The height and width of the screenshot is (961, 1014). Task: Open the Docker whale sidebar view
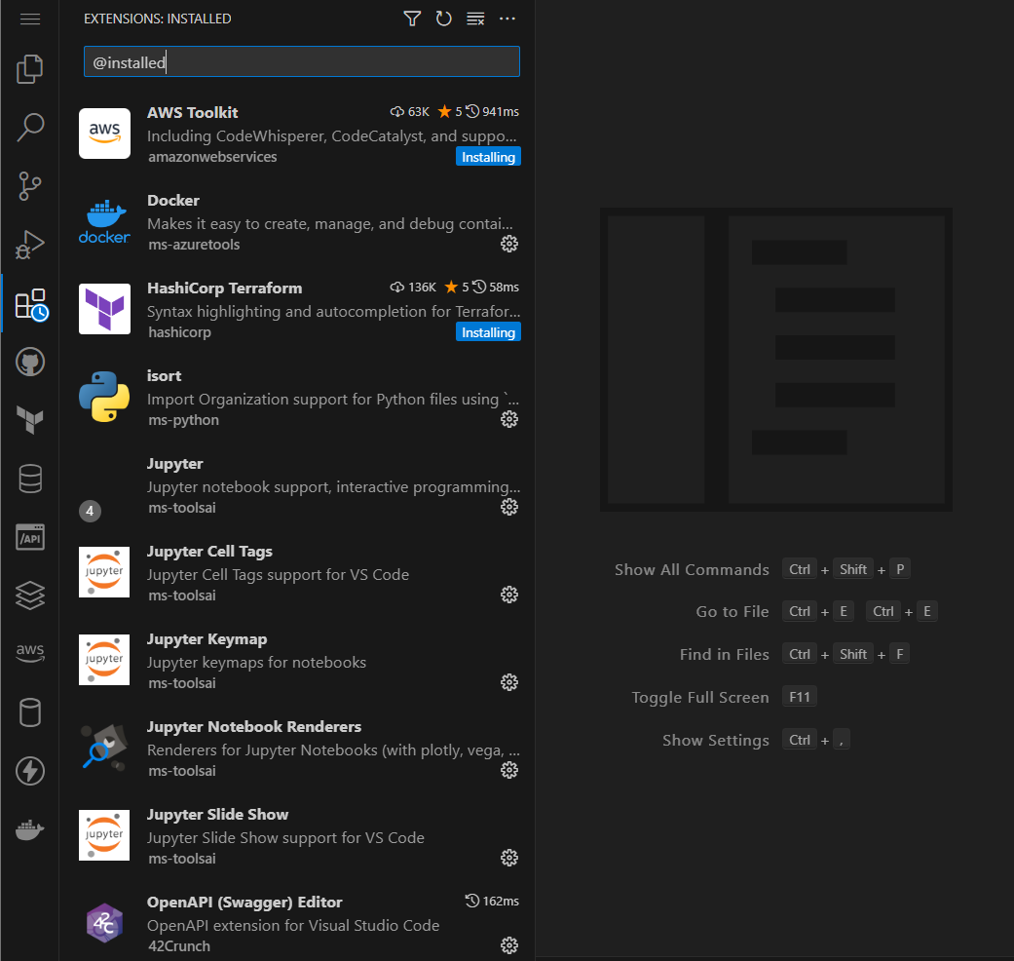coord(29,829)
